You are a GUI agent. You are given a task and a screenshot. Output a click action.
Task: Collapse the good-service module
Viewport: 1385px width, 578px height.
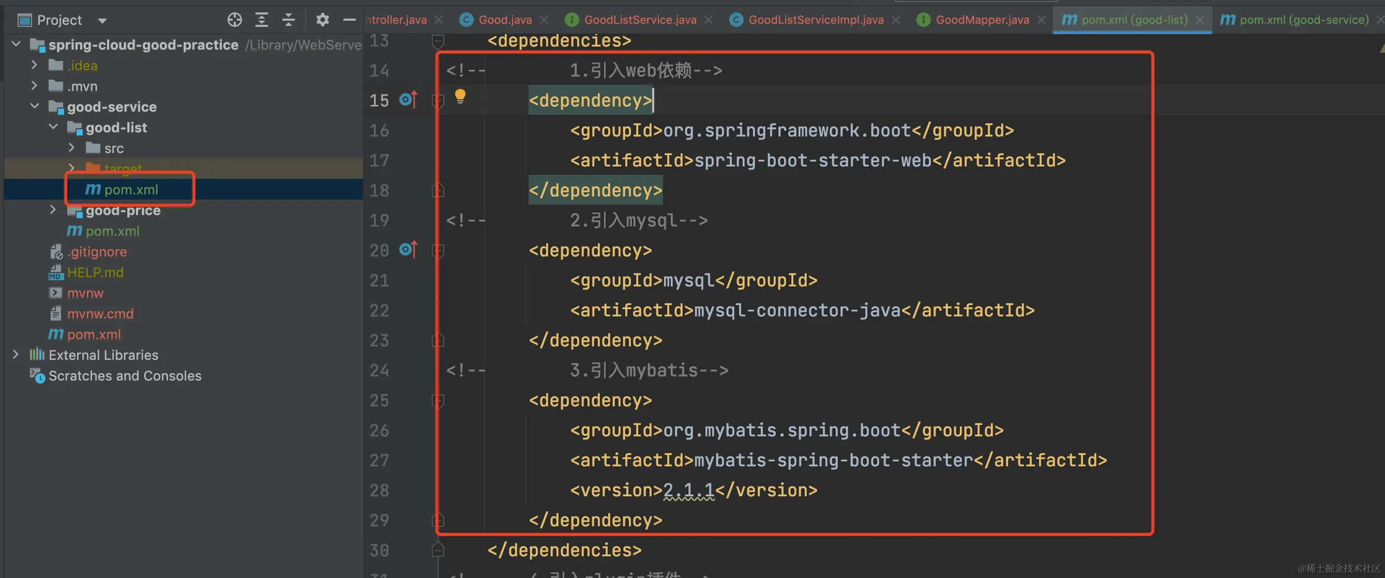pyautogui.click(x=35, y=107)
